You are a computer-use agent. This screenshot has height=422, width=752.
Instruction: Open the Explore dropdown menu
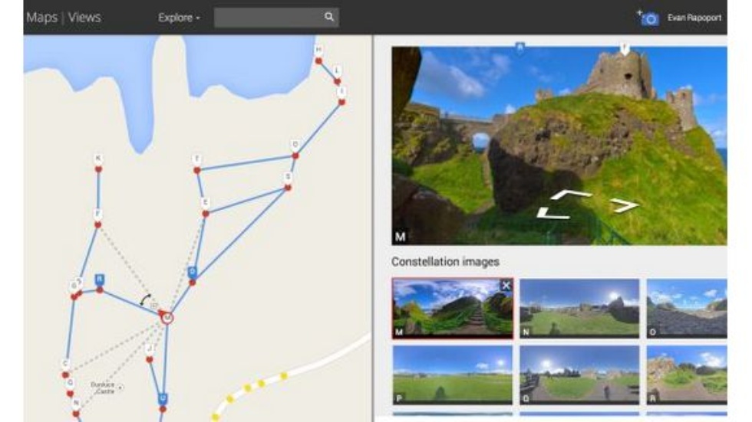coord(179,18)
